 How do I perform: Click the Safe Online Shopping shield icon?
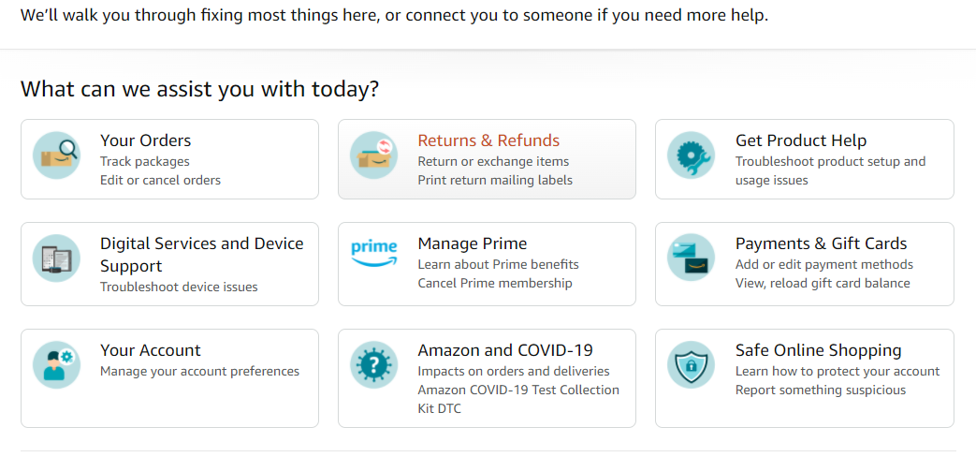click(691, 365)
